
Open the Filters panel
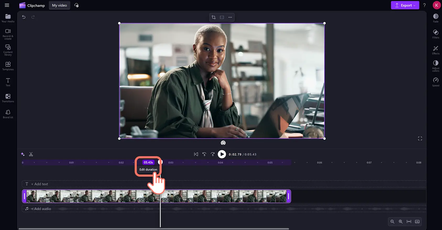pos(435,34)
